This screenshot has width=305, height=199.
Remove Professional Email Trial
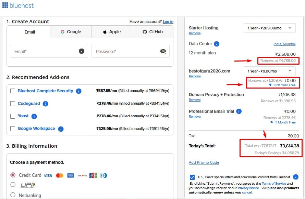tap(195, 117)
